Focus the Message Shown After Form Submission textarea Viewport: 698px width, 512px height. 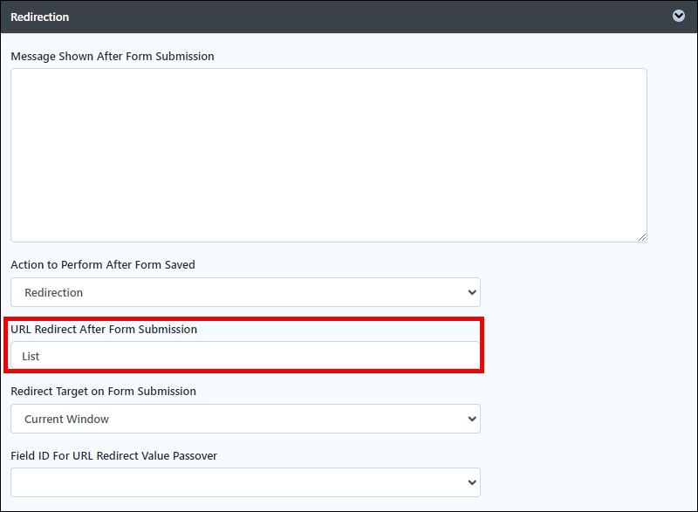(329, 155)
